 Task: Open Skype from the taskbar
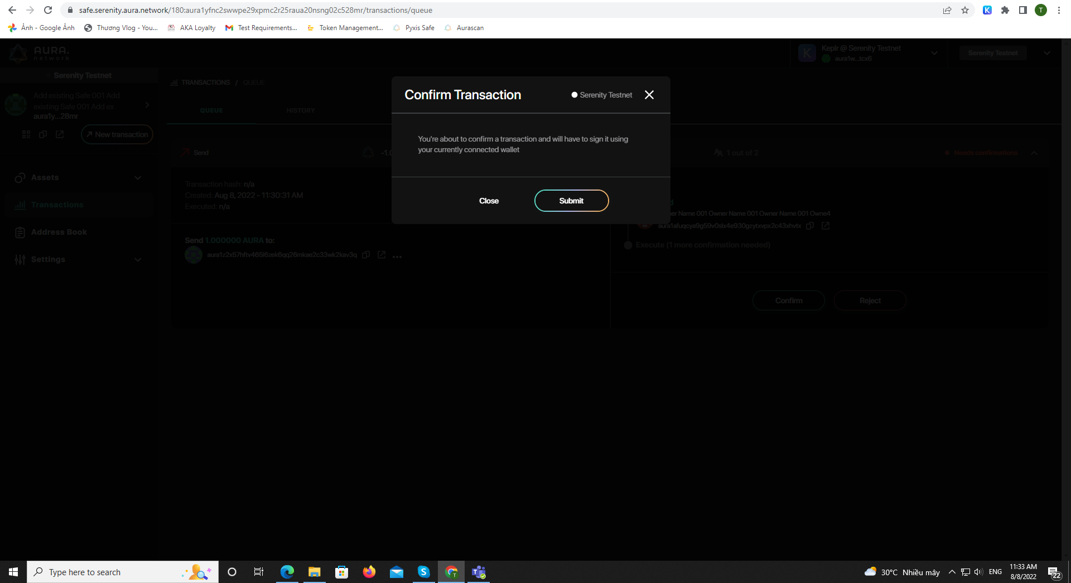pos(423,572)
